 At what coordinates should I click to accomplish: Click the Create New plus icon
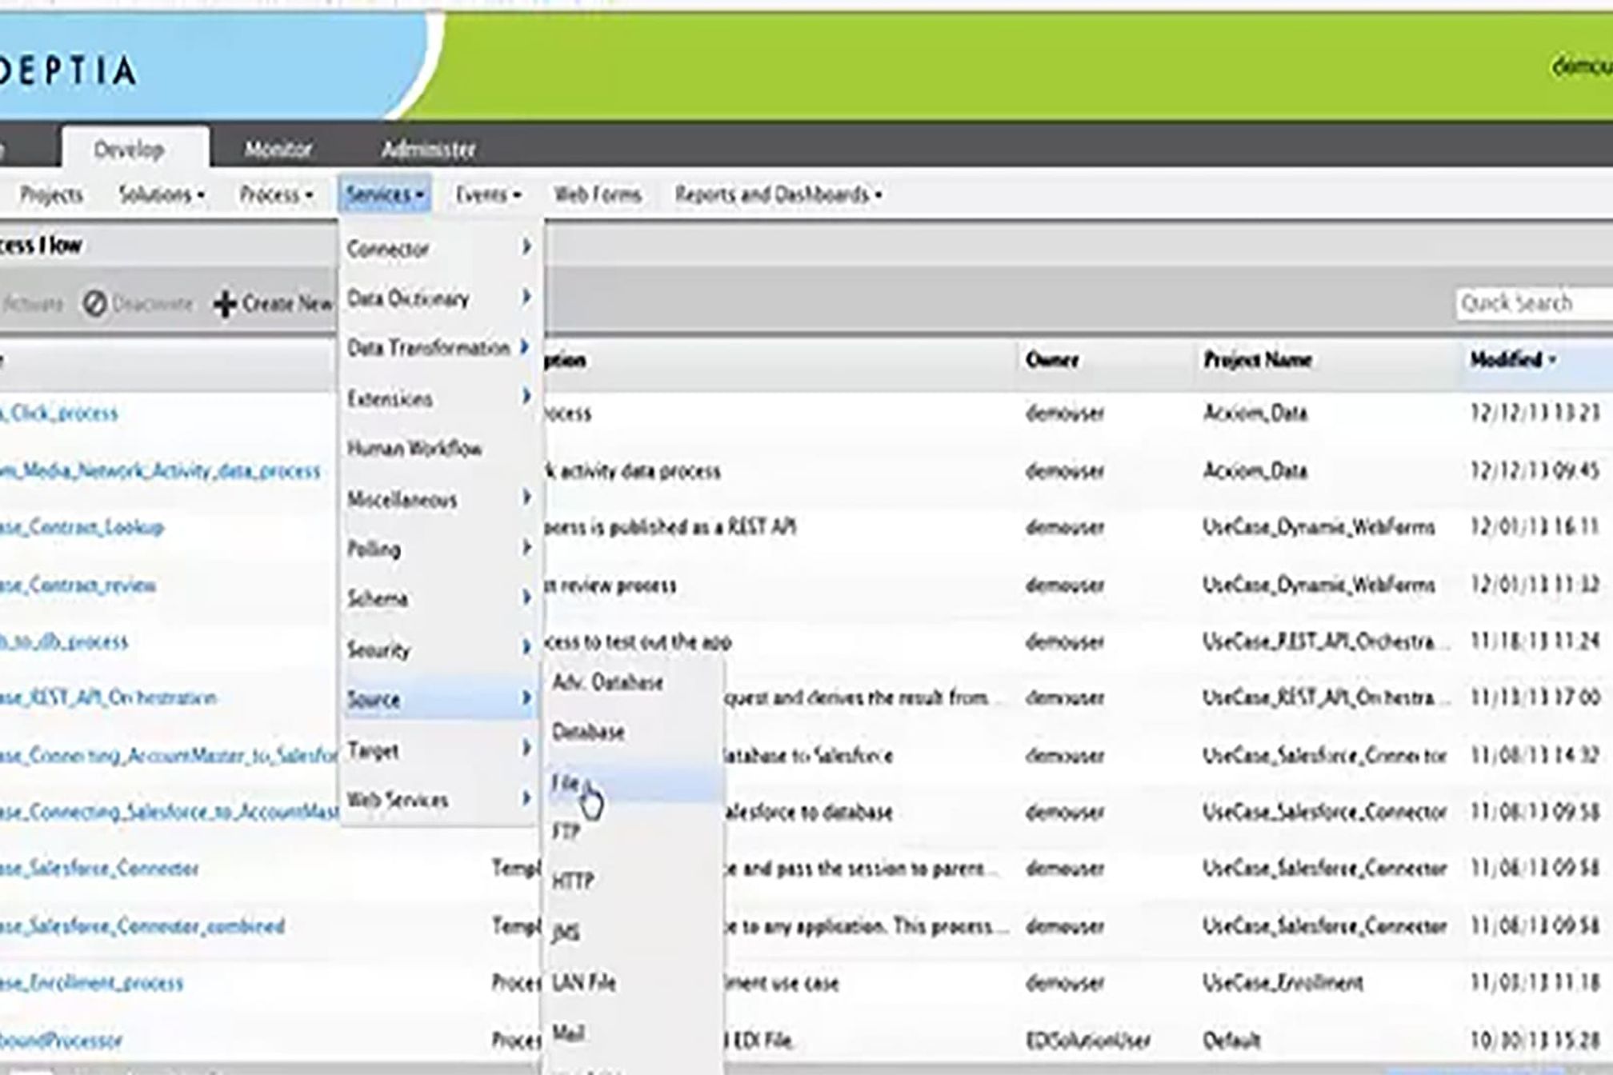pos(226,304)
